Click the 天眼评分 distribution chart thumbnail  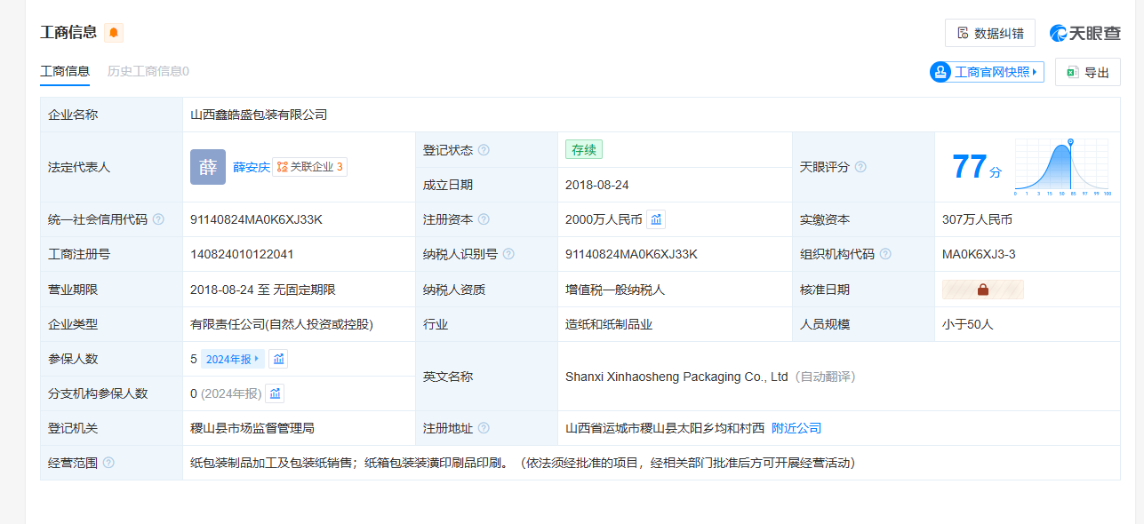coord(1061,167)
